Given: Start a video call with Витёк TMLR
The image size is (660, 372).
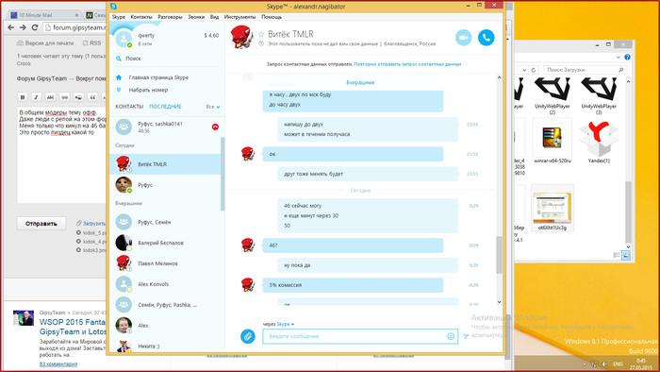Looking at the screenshot, I should [x=464, y=38].
